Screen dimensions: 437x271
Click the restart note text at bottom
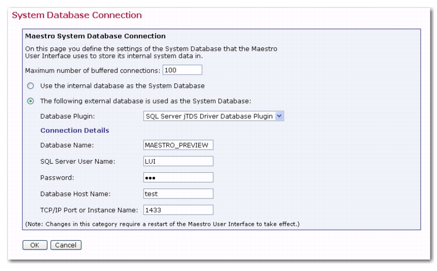162,224
